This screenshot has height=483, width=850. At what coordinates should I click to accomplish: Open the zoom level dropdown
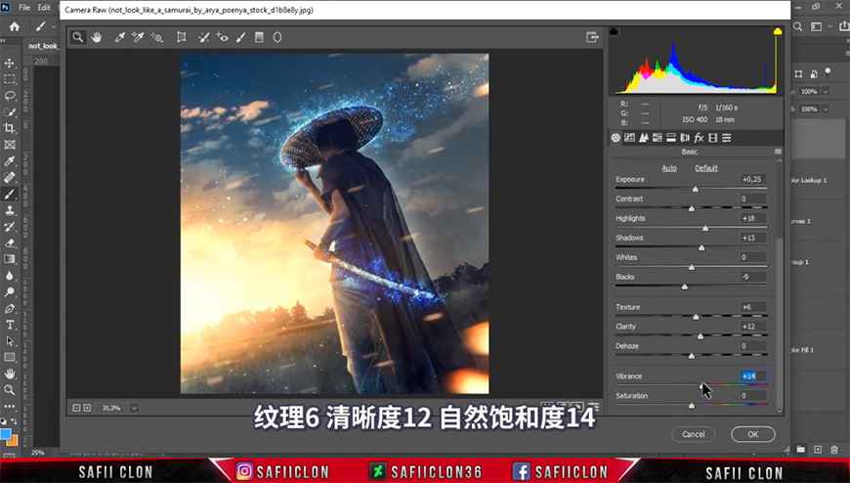coord(134,408)
